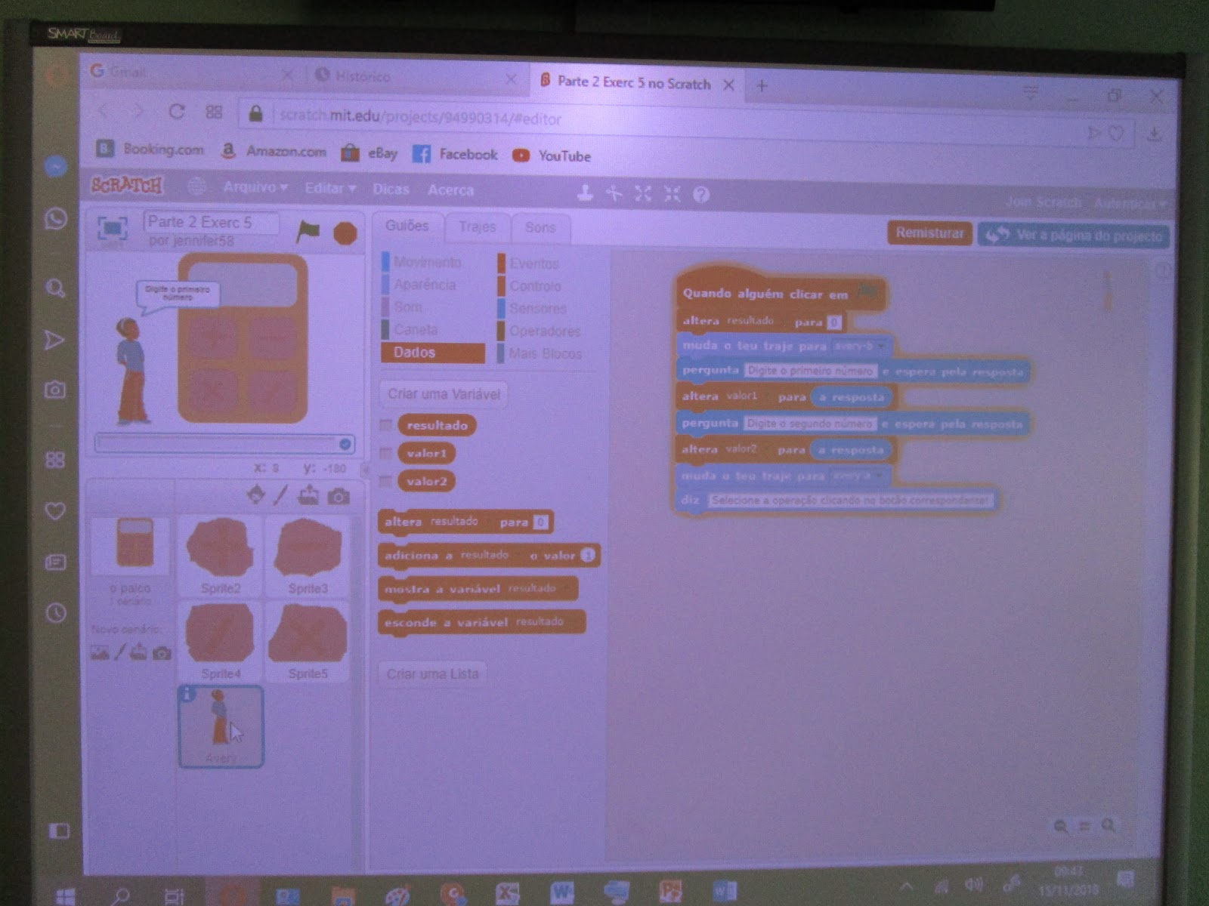
Task: Upload a backdrop from file
Action: click(138, 652)
